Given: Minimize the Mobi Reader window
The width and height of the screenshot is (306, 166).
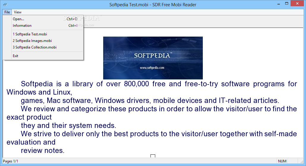Looking at the screenshot, I should 279,4.
